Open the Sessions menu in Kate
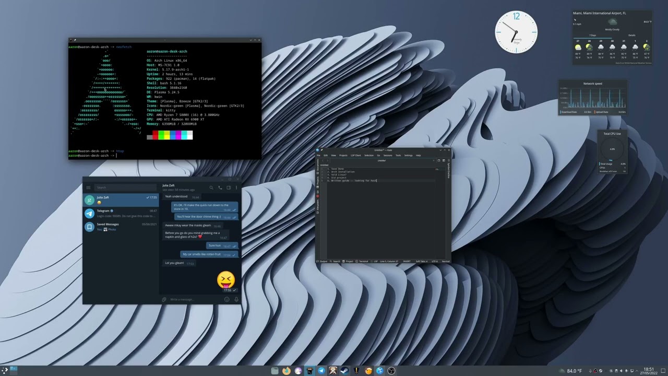The width and height of the screenshot is (668, 376). pos(388,155)
